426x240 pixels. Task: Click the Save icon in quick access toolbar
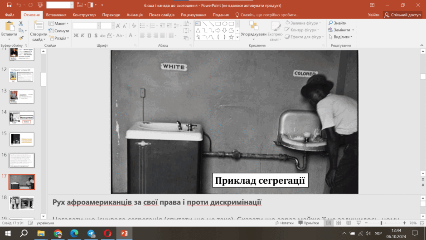point(9,5)
